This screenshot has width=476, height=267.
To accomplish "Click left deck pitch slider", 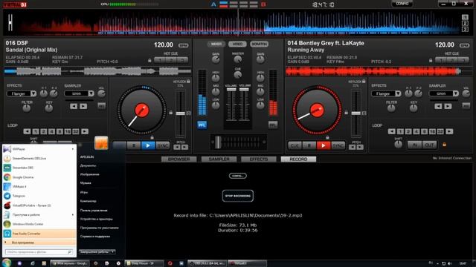I will 180,113.
